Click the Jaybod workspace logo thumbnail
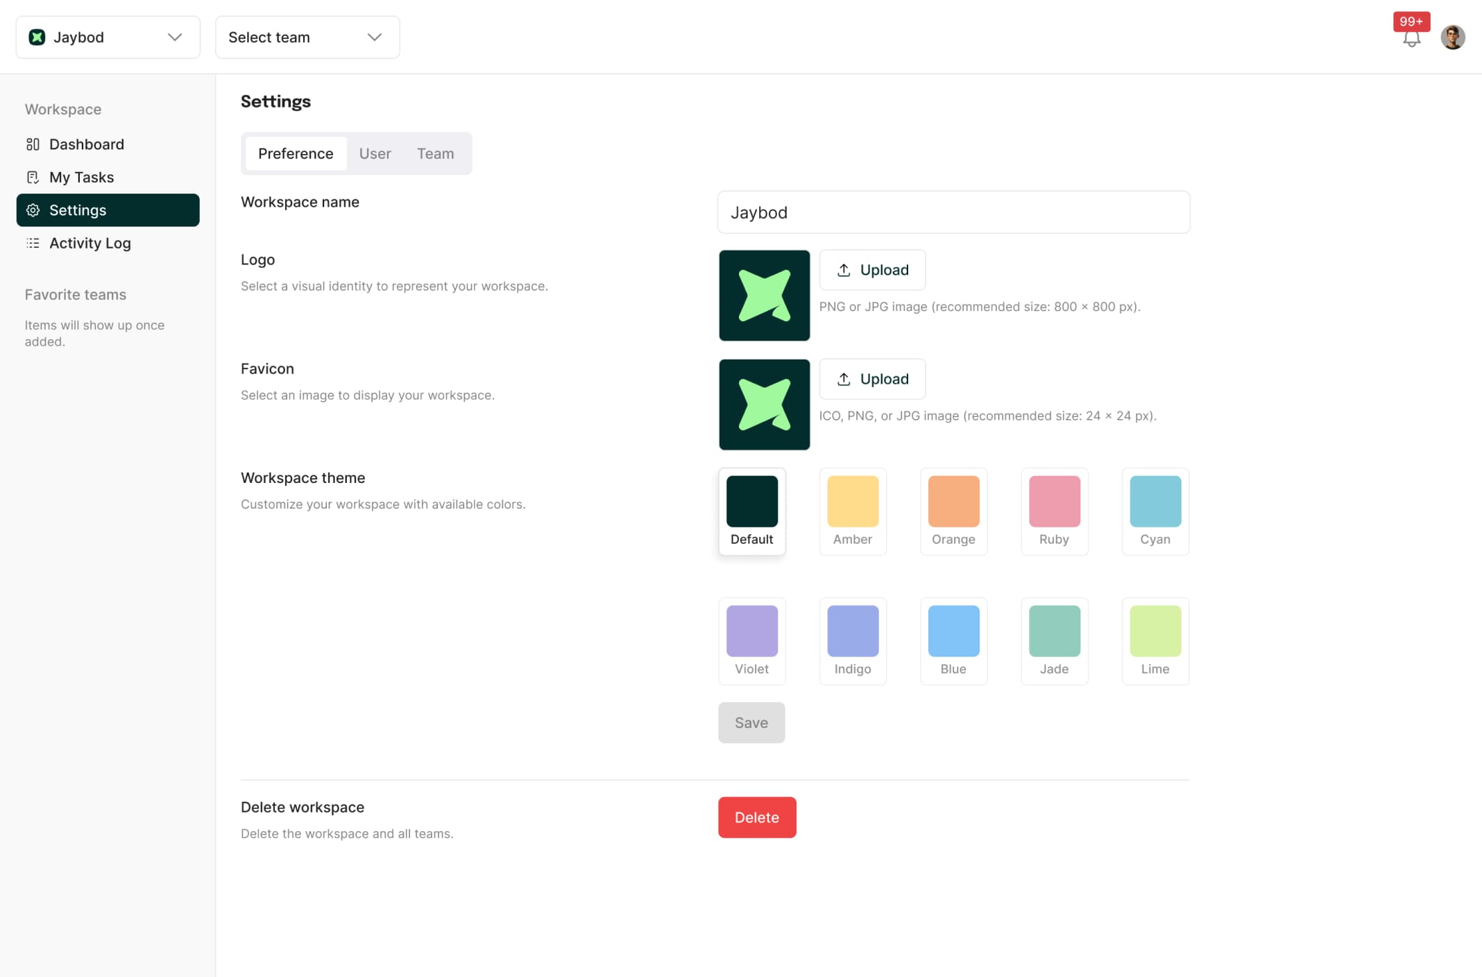 coord(764,296)
